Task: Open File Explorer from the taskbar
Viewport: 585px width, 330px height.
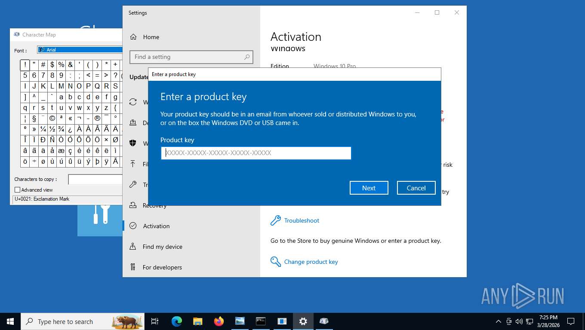Action: (x=197, y=321)
